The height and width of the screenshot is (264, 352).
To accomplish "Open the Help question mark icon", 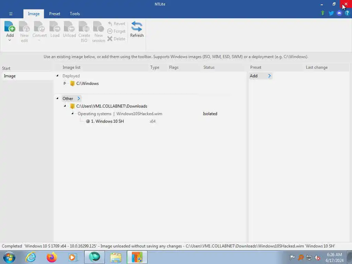I will (x=347, y=13).
